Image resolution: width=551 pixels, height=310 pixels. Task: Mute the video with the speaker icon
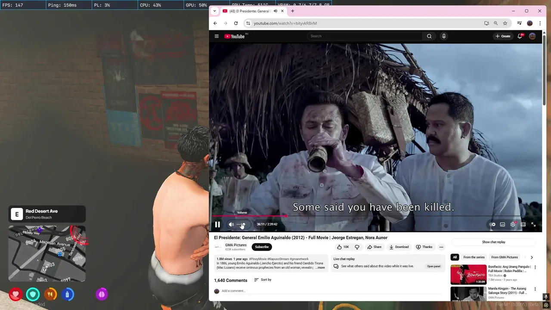click(231, 224)
